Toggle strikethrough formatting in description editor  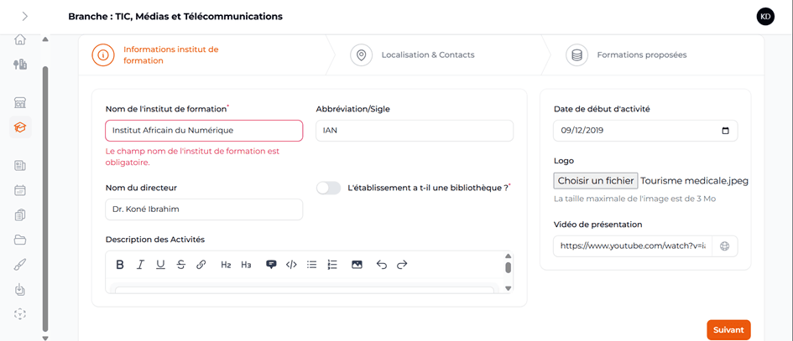(x=181, y=264)
